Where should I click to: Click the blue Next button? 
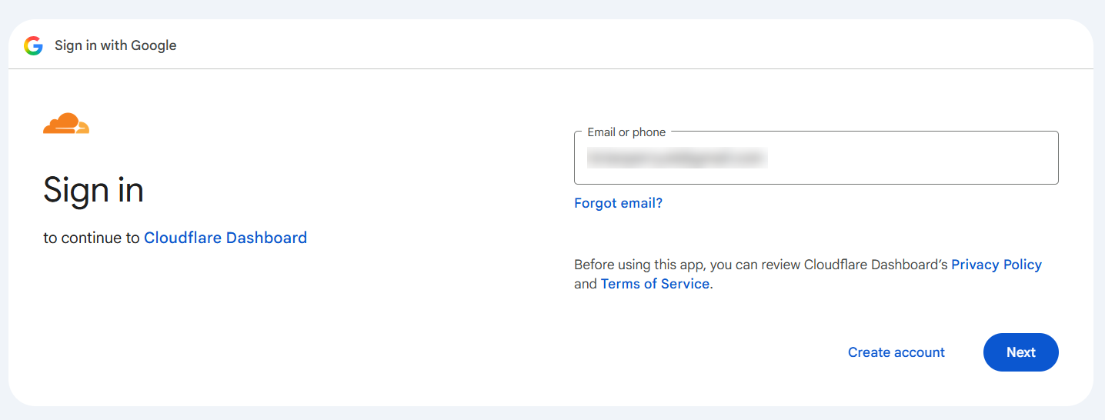point(1021,352)
